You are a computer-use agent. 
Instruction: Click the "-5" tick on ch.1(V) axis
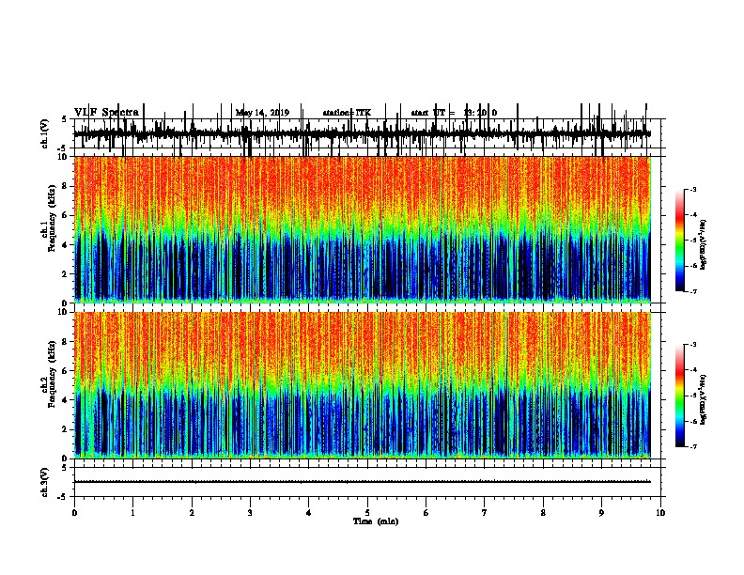63,149
